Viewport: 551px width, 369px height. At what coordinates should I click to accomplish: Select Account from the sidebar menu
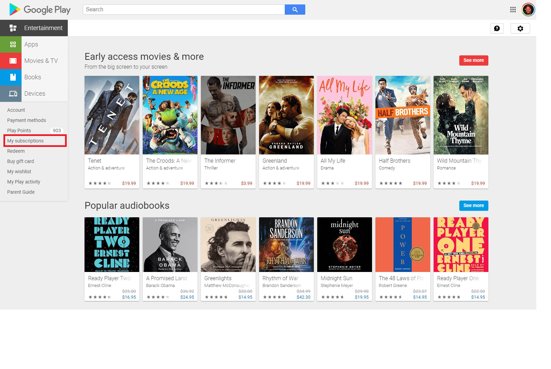point(16,110)
